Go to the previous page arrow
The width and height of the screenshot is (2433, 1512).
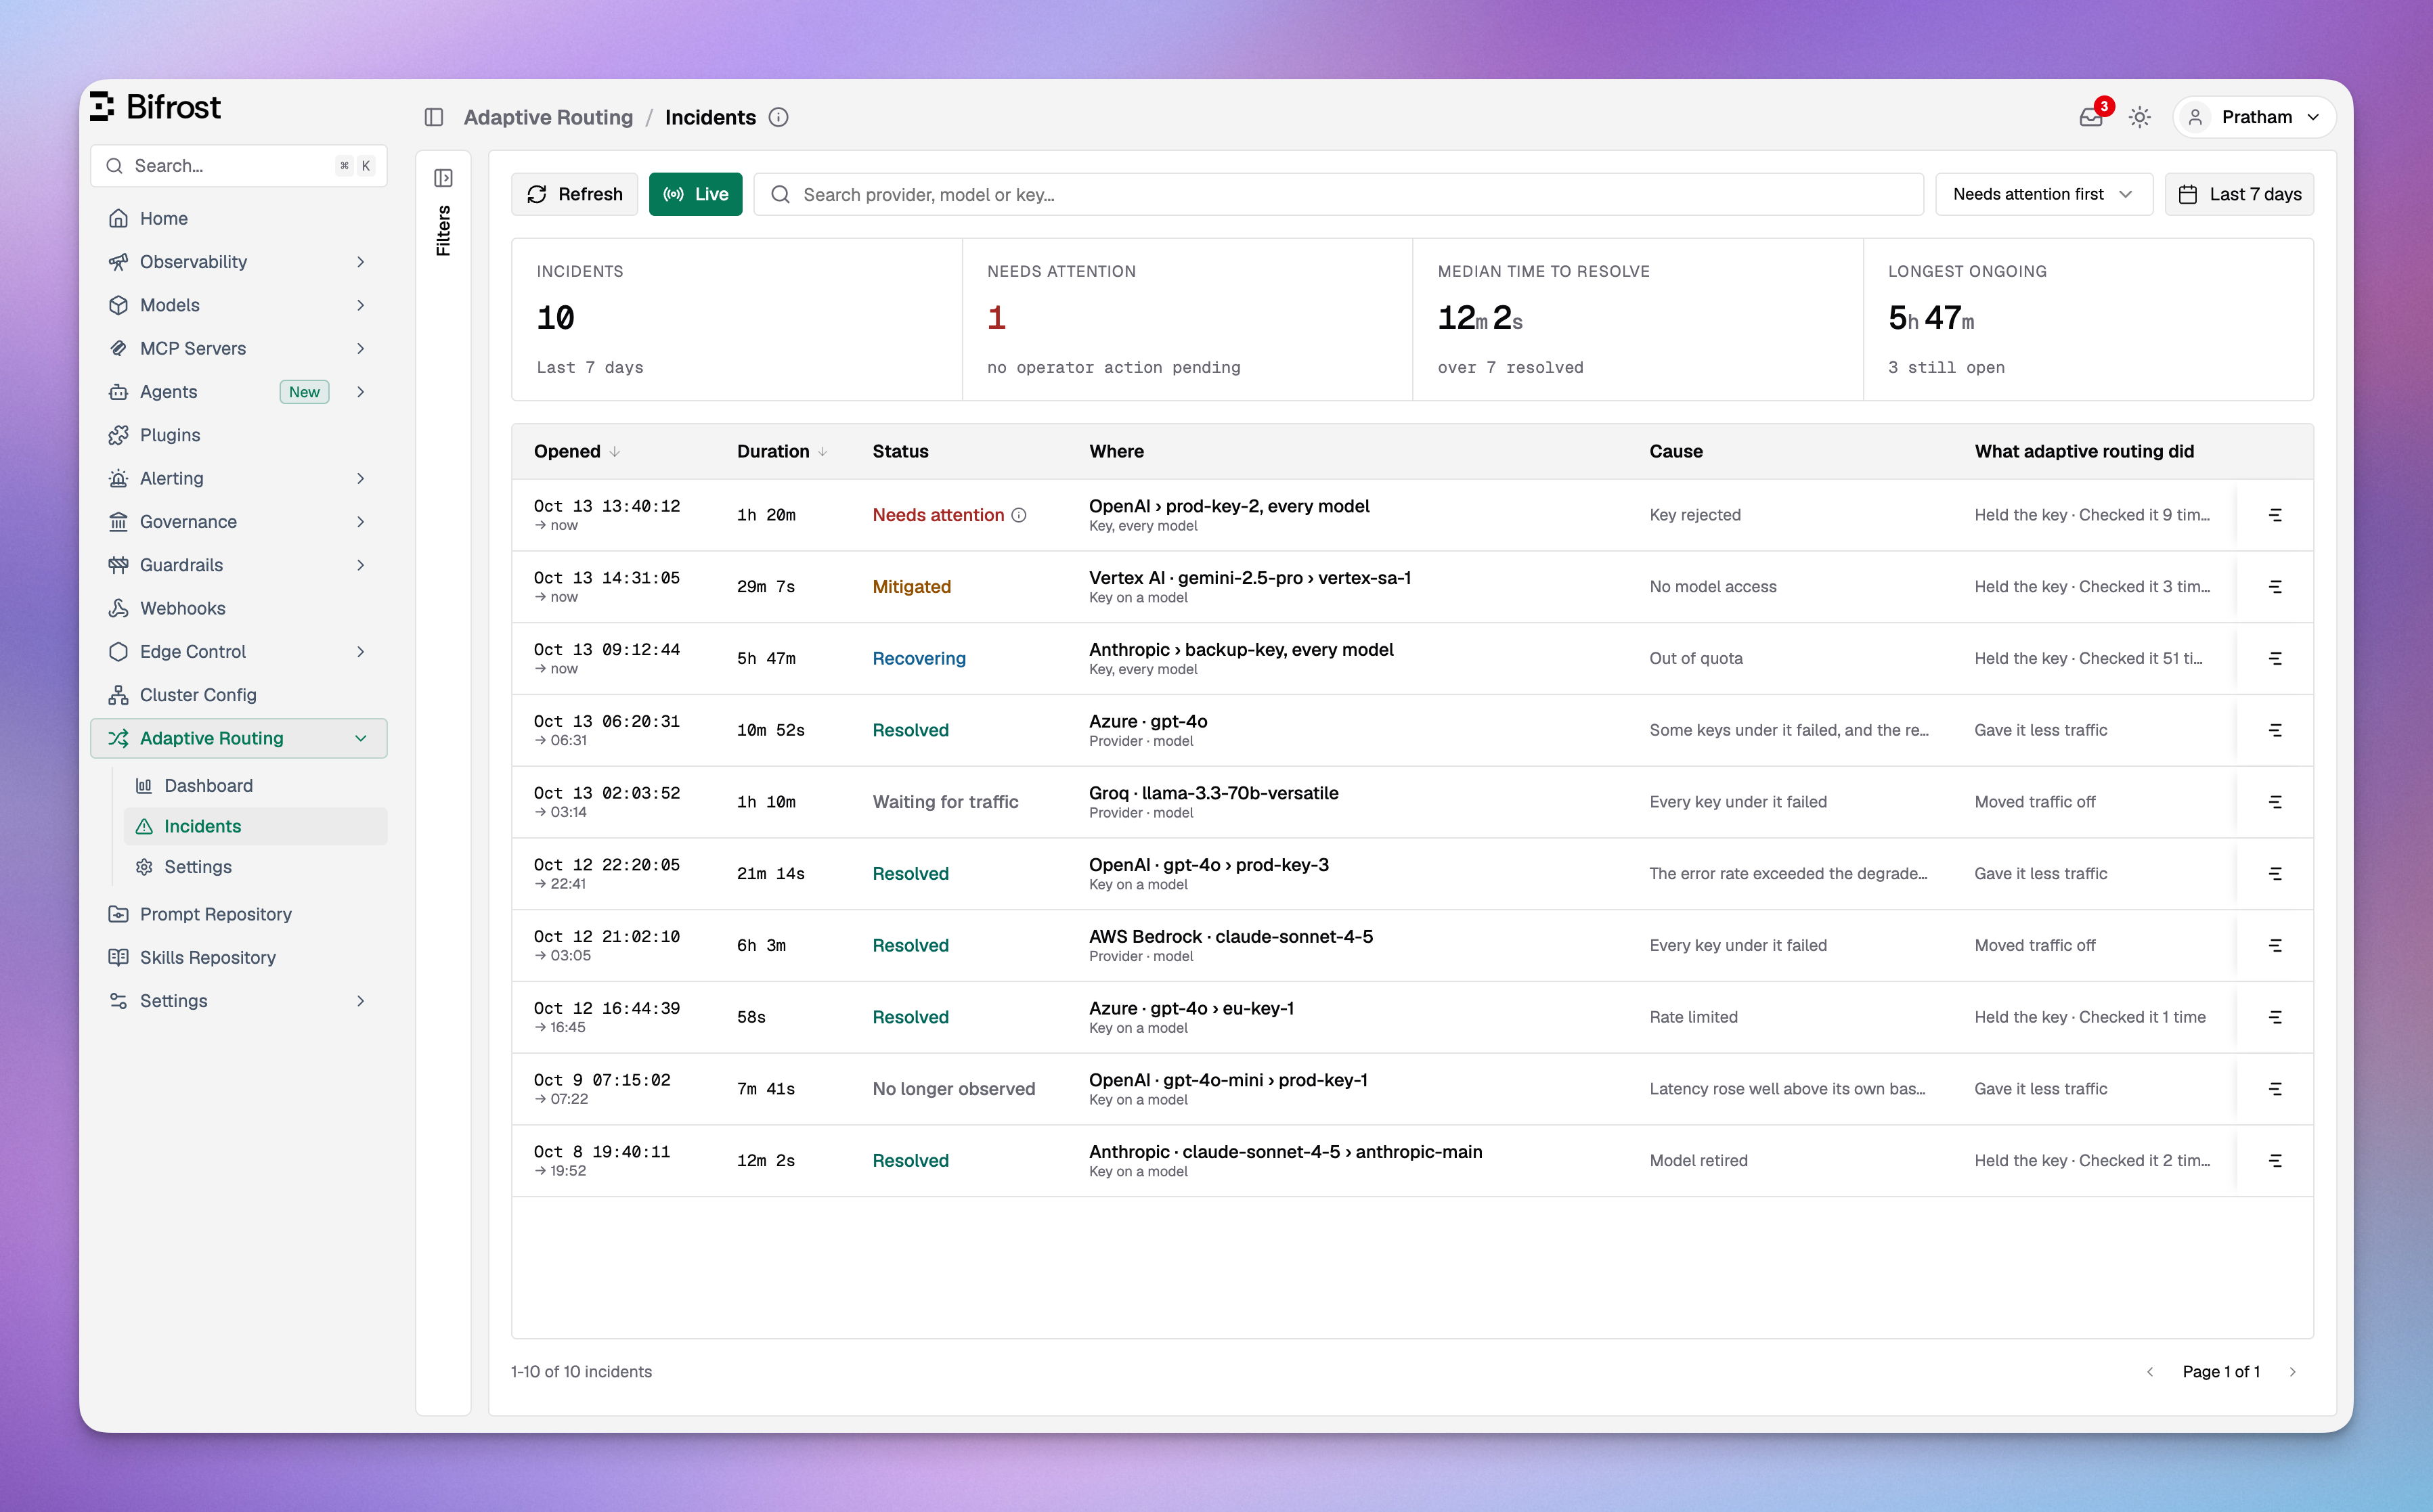coord(2149,1372)
